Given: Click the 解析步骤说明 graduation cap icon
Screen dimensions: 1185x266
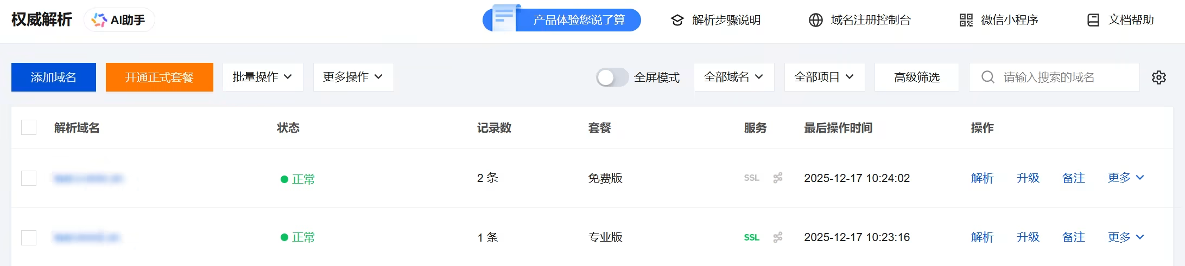Looking at the screenshot, I should [x=677, y=20].
